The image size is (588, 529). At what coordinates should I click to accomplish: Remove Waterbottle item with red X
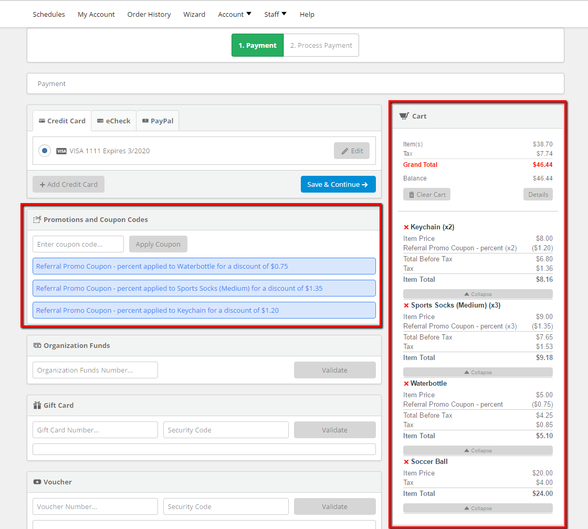[x=406, y=384]
